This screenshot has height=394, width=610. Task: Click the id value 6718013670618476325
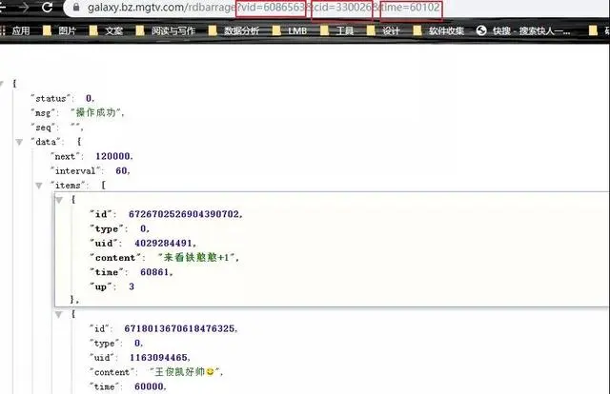click(x=179, y=328)
